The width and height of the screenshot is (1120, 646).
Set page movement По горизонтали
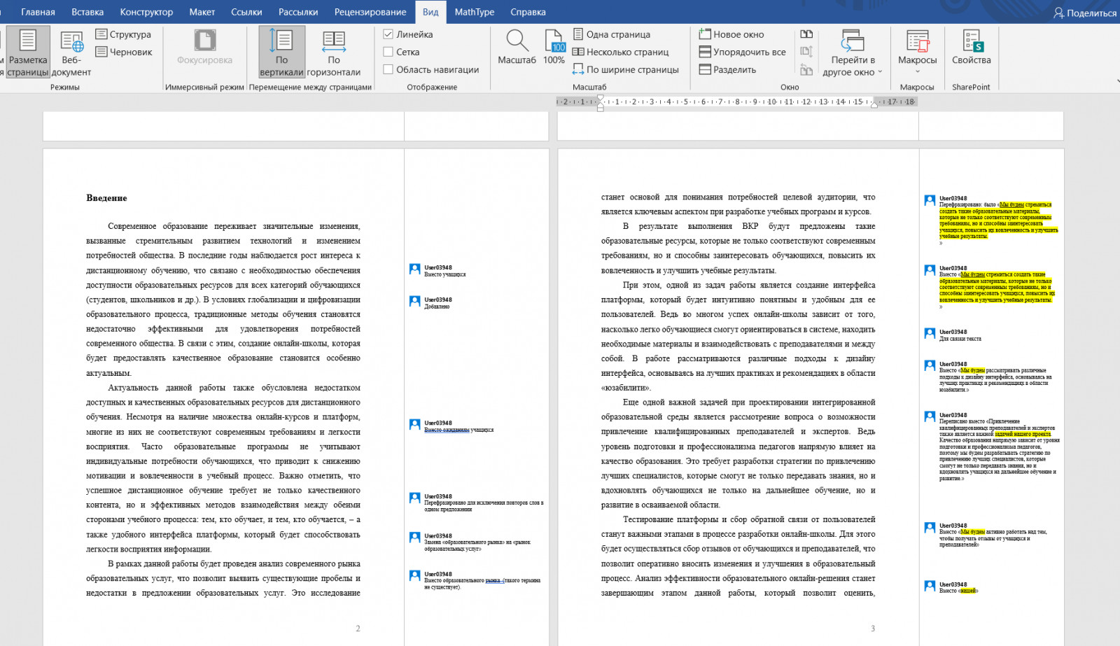pyautogui.click(x=334, y=52)
